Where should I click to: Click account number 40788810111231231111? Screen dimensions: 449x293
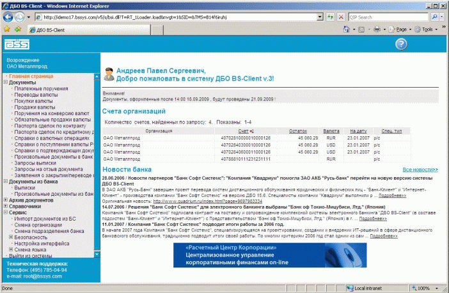tap(246, 159)
